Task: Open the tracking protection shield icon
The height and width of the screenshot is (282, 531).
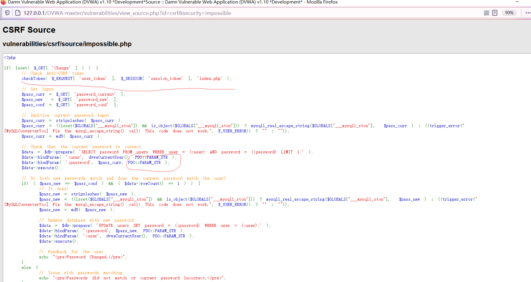Action: coord(7,13)
